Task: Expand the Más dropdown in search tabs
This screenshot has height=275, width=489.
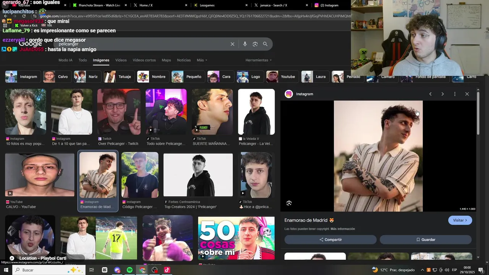Action: coord(202,60)
